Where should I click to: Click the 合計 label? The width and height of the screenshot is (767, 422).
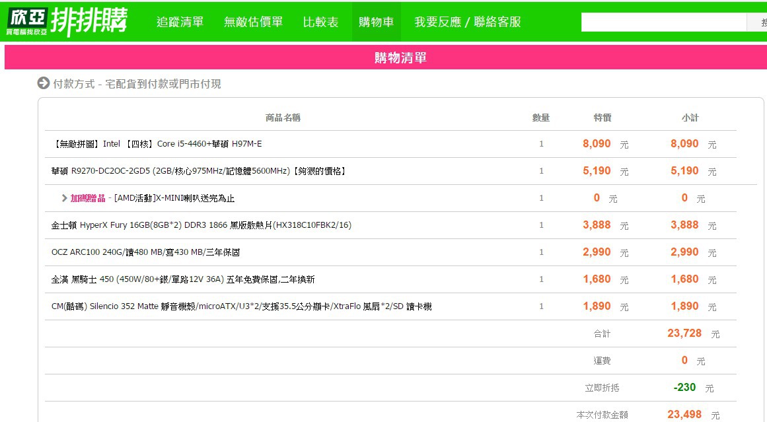pos(602,334)
